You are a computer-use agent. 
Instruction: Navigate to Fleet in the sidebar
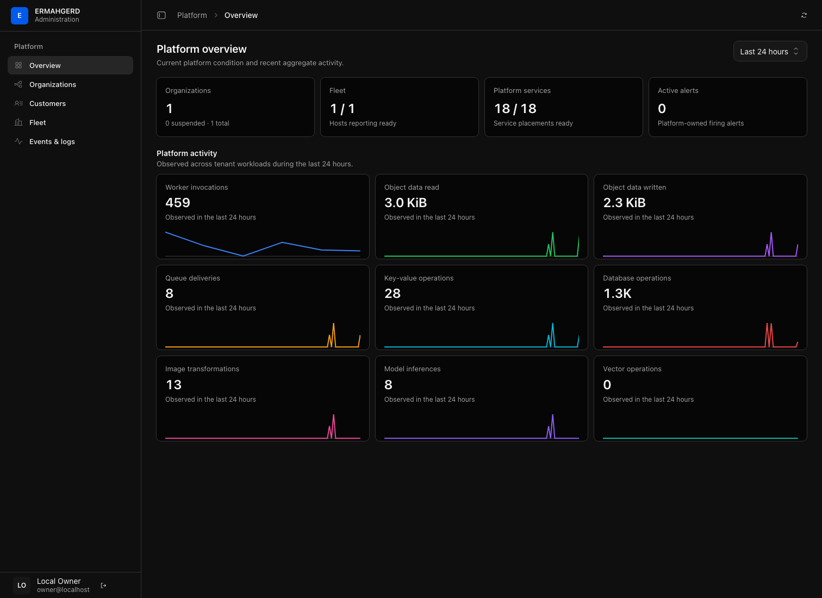[70, 122]
